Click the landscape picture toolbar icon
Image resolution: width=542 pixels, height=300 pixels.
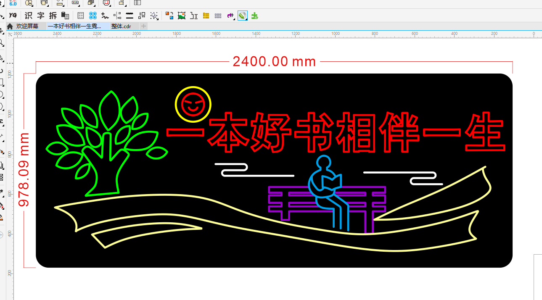coord(182,16)
